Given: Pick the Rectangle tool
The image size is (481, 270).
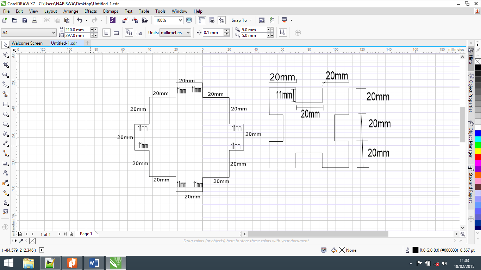Looking at the screenshot, I should pos(5,104).
